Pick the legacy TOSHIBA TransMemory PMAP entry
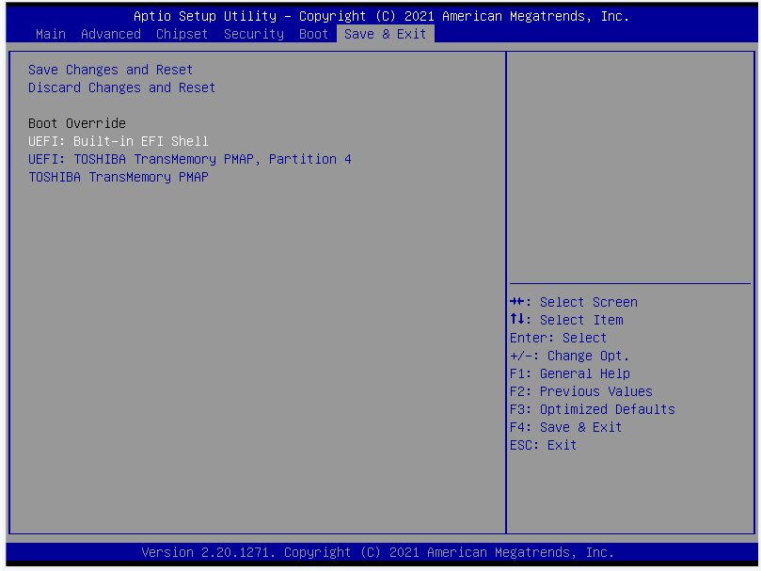This screenshot has width=761, height=571. [x=118, y=177]
